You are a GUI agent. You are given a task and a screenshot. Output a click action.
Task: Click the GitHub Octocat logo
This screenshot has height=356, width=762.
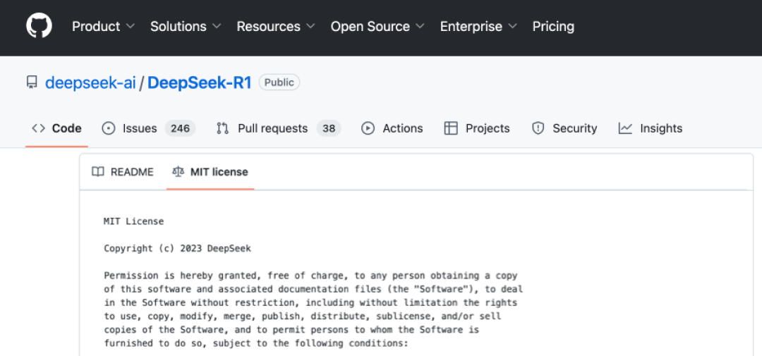tap(39, 26)
